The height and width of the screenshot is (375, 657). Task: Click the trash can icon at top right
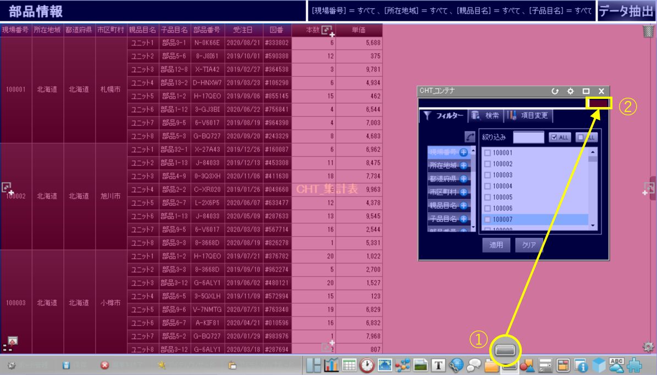pos(648,31)
